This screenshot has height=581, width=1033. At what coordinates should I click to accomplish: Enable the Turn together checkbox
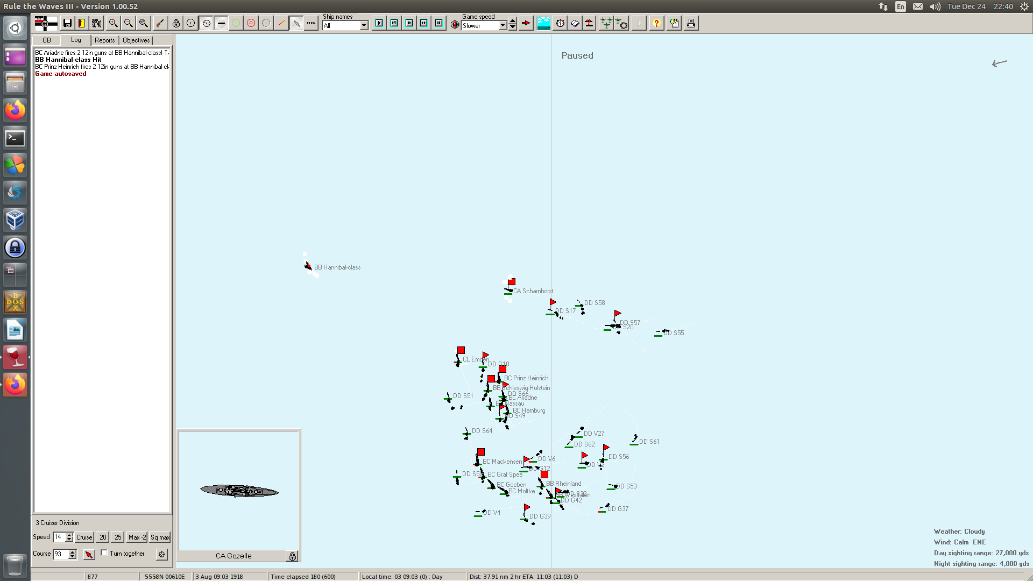point(104,553)
